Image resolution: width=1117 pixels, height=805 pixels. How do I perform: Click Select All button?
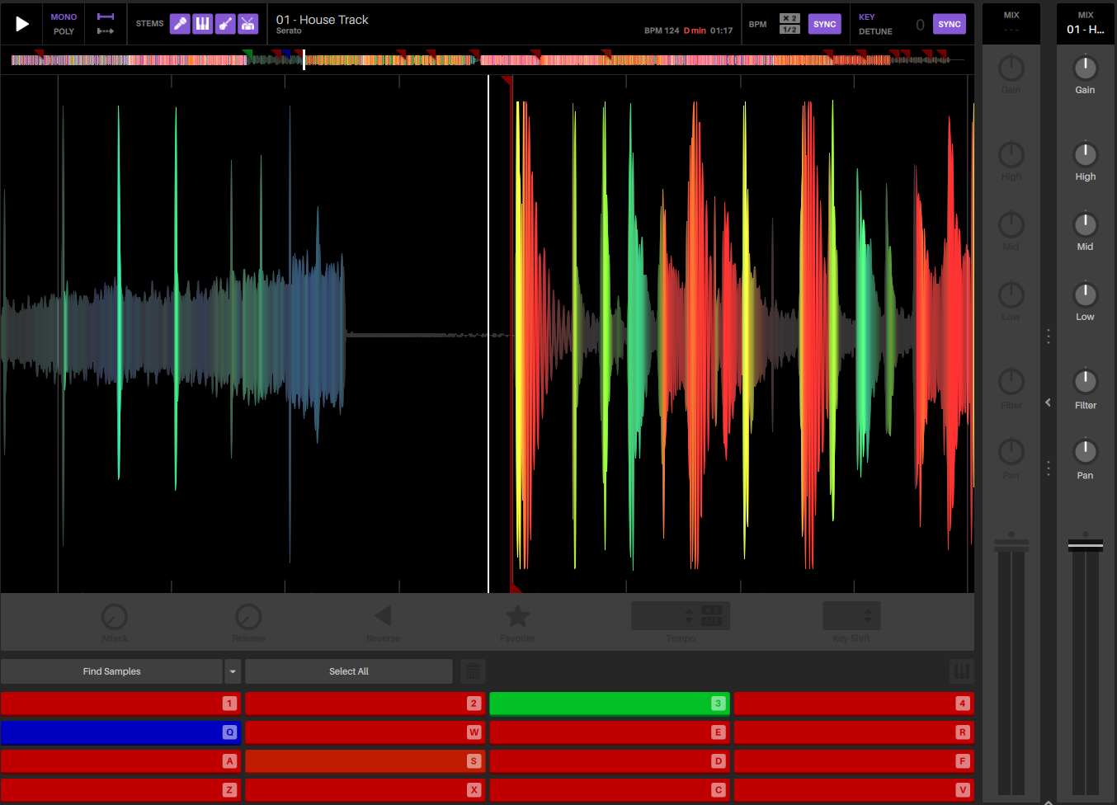[x=348, y=671]
